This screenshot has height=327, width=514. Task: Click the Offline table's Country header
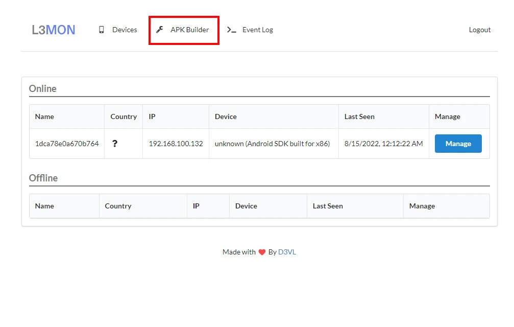118,206
